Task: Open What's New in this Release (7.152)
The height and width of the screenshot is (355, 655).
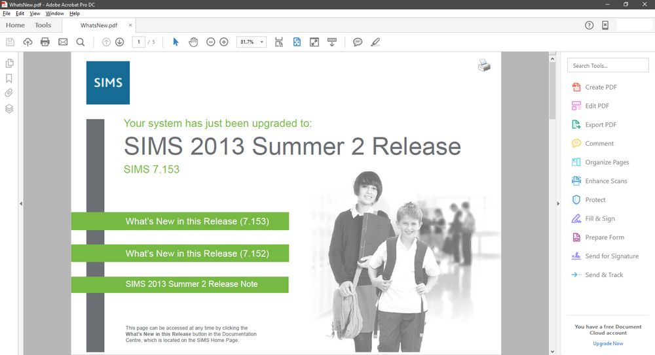Action: coord(180,253)
